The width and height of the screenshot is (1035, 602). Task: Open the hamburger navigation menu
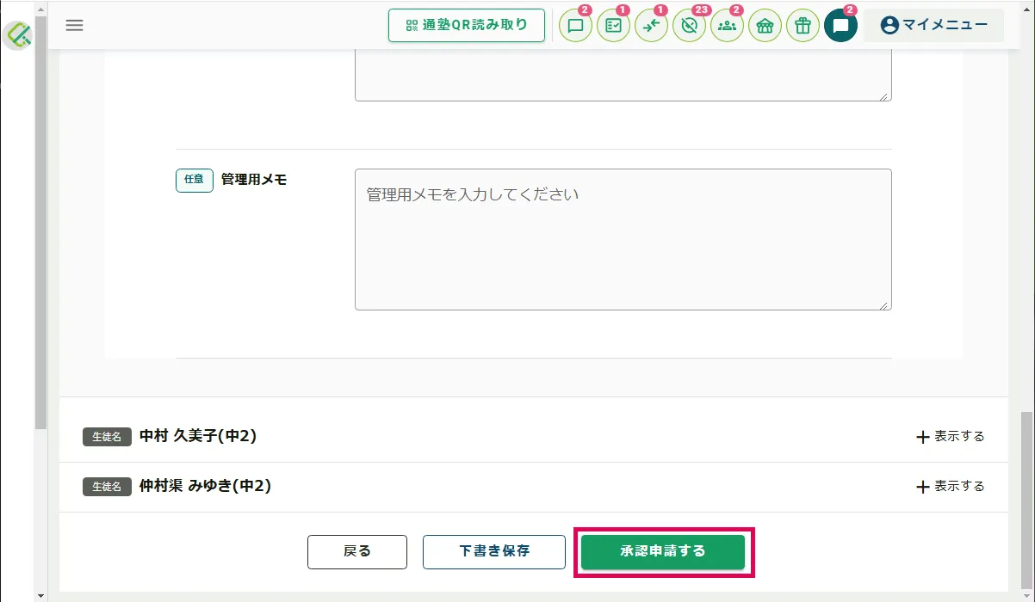75,25
